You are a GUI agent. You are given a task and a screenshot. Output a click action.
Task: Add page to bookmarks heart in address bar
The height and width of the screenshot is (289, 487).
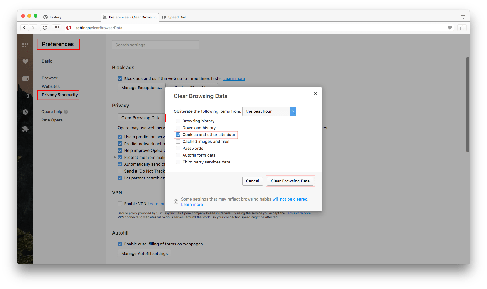450,28
